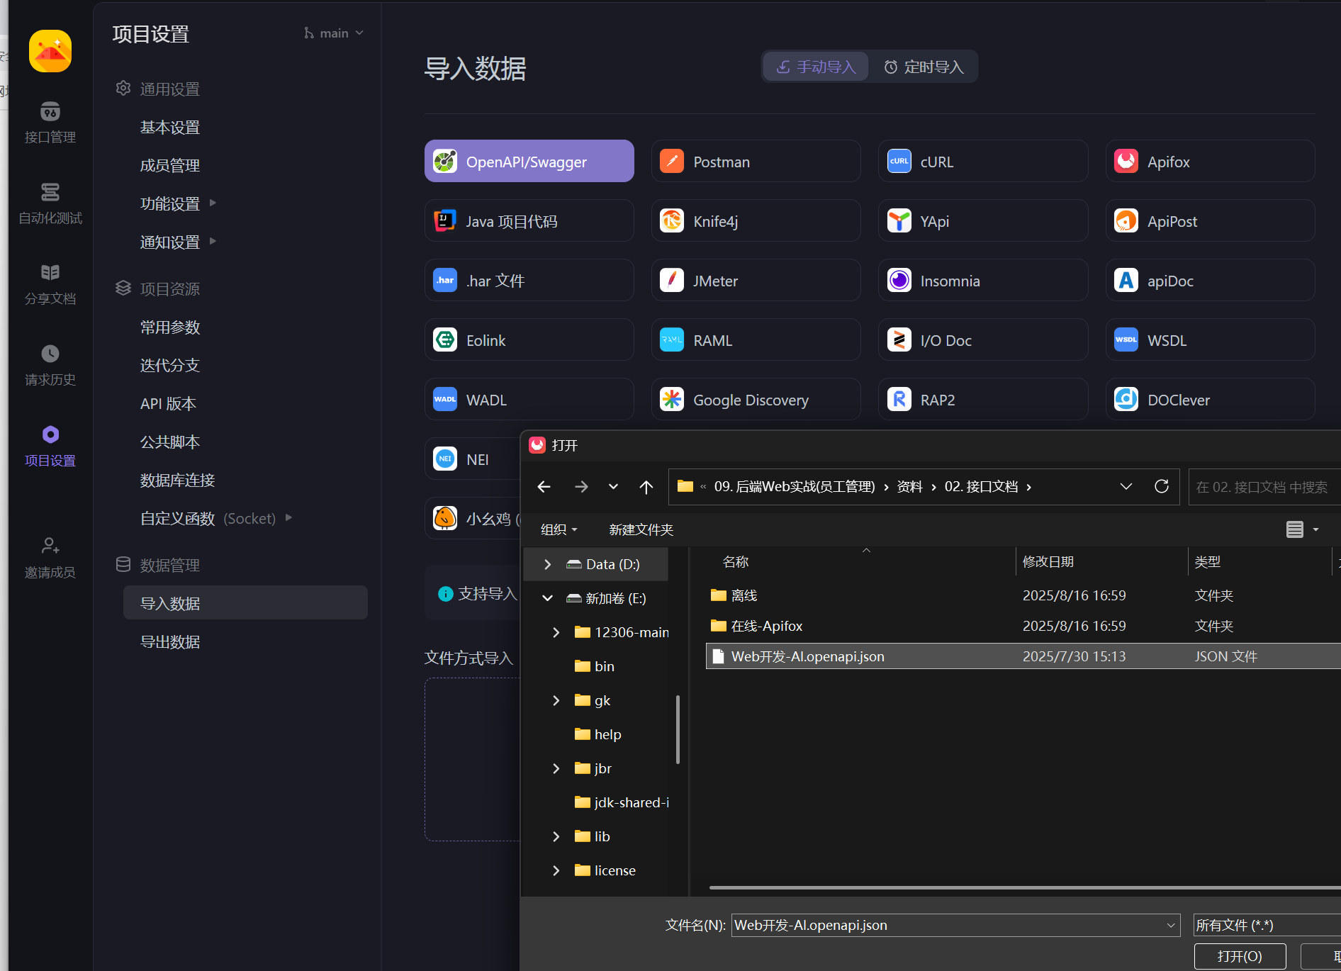Switch to 定时导入 tab

[x=924, y=67]
